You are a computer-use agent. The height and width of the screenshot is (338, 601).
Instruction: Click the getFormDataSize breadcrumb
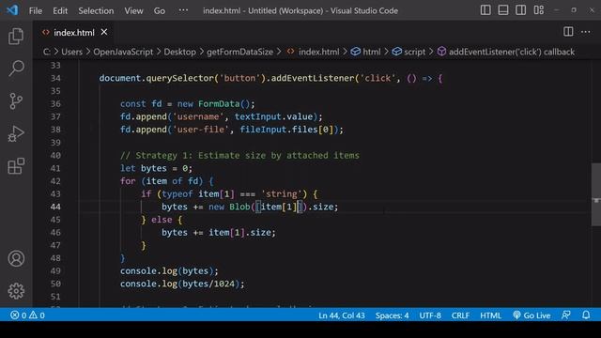point(240,52)
